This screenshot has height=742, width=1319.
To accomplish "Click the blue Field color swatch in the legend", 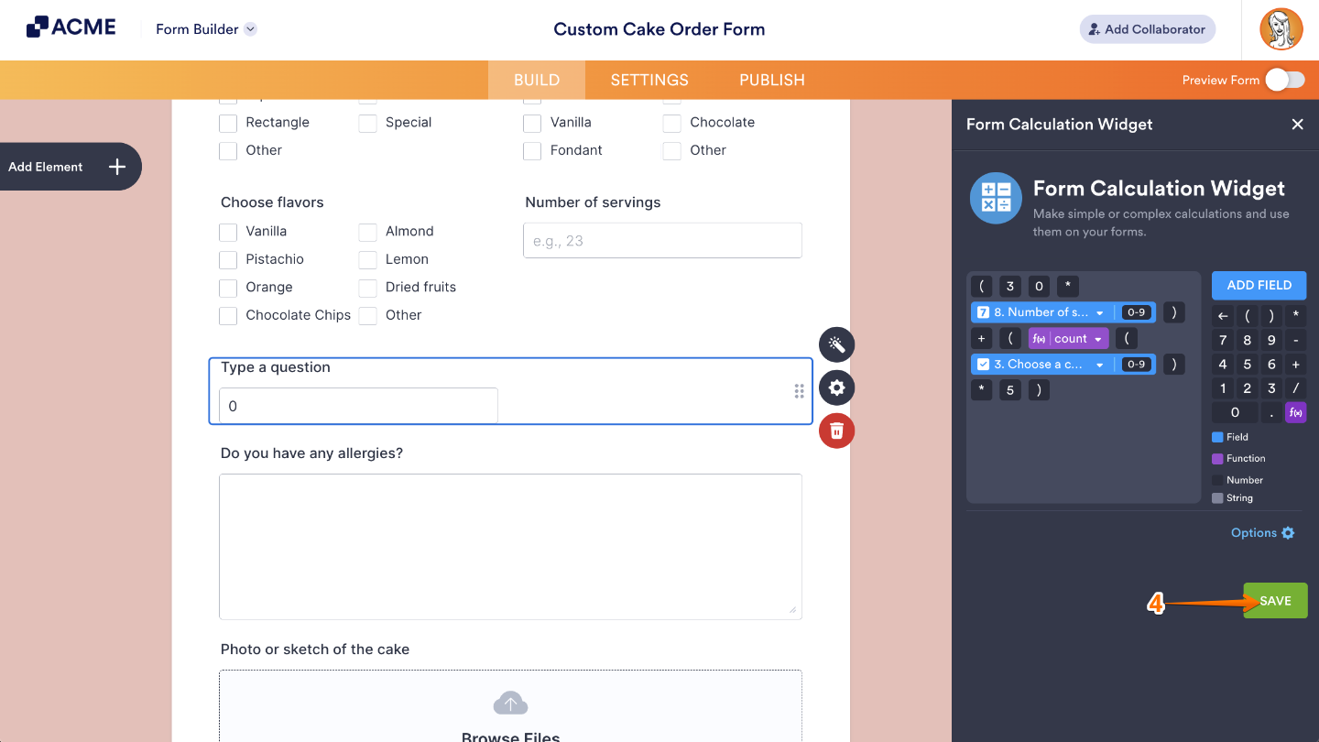I will [1219, 437].
